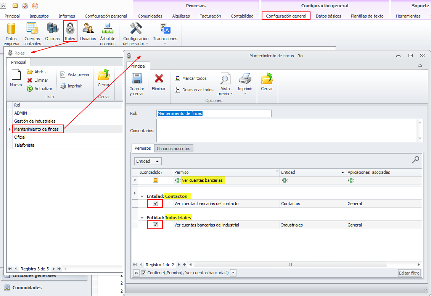Click Guardar y cerrar in Rol dialog

(137, 84)
